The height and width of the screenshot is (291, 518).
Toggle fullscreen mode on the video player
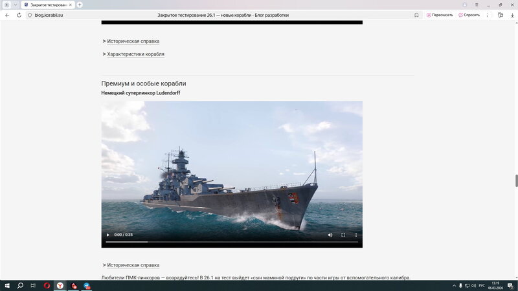pos(343,235)
